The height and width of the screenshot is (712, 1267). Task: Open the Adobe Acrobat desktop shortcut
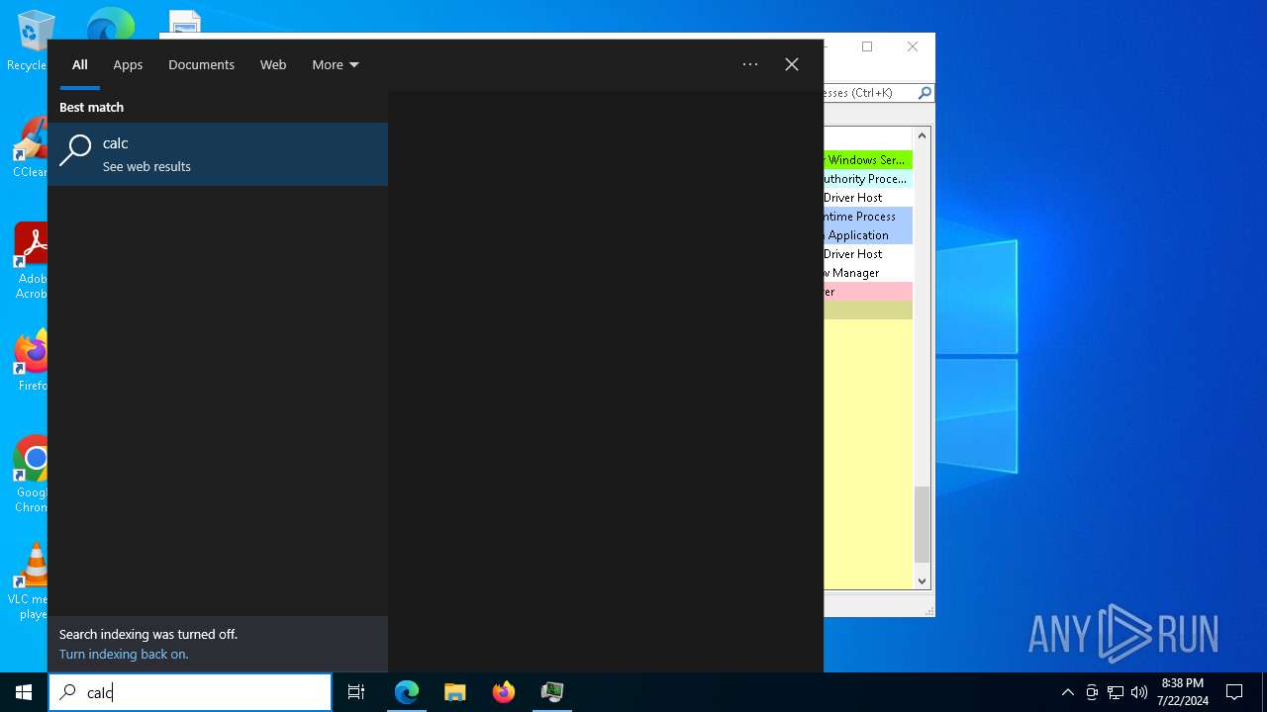(30, 259)
